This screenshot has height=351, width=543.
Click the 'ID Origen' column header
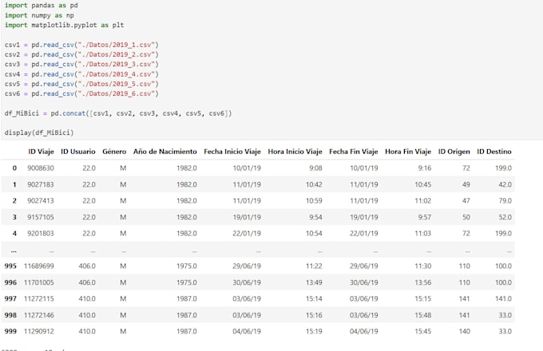454,152
